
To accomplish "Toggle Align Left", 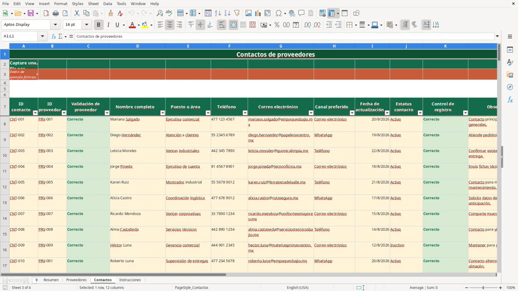I will point(160,25).
